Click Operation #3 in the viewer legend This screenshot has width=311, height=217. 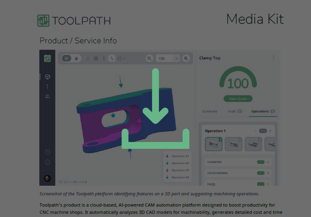tap(177, 170)
